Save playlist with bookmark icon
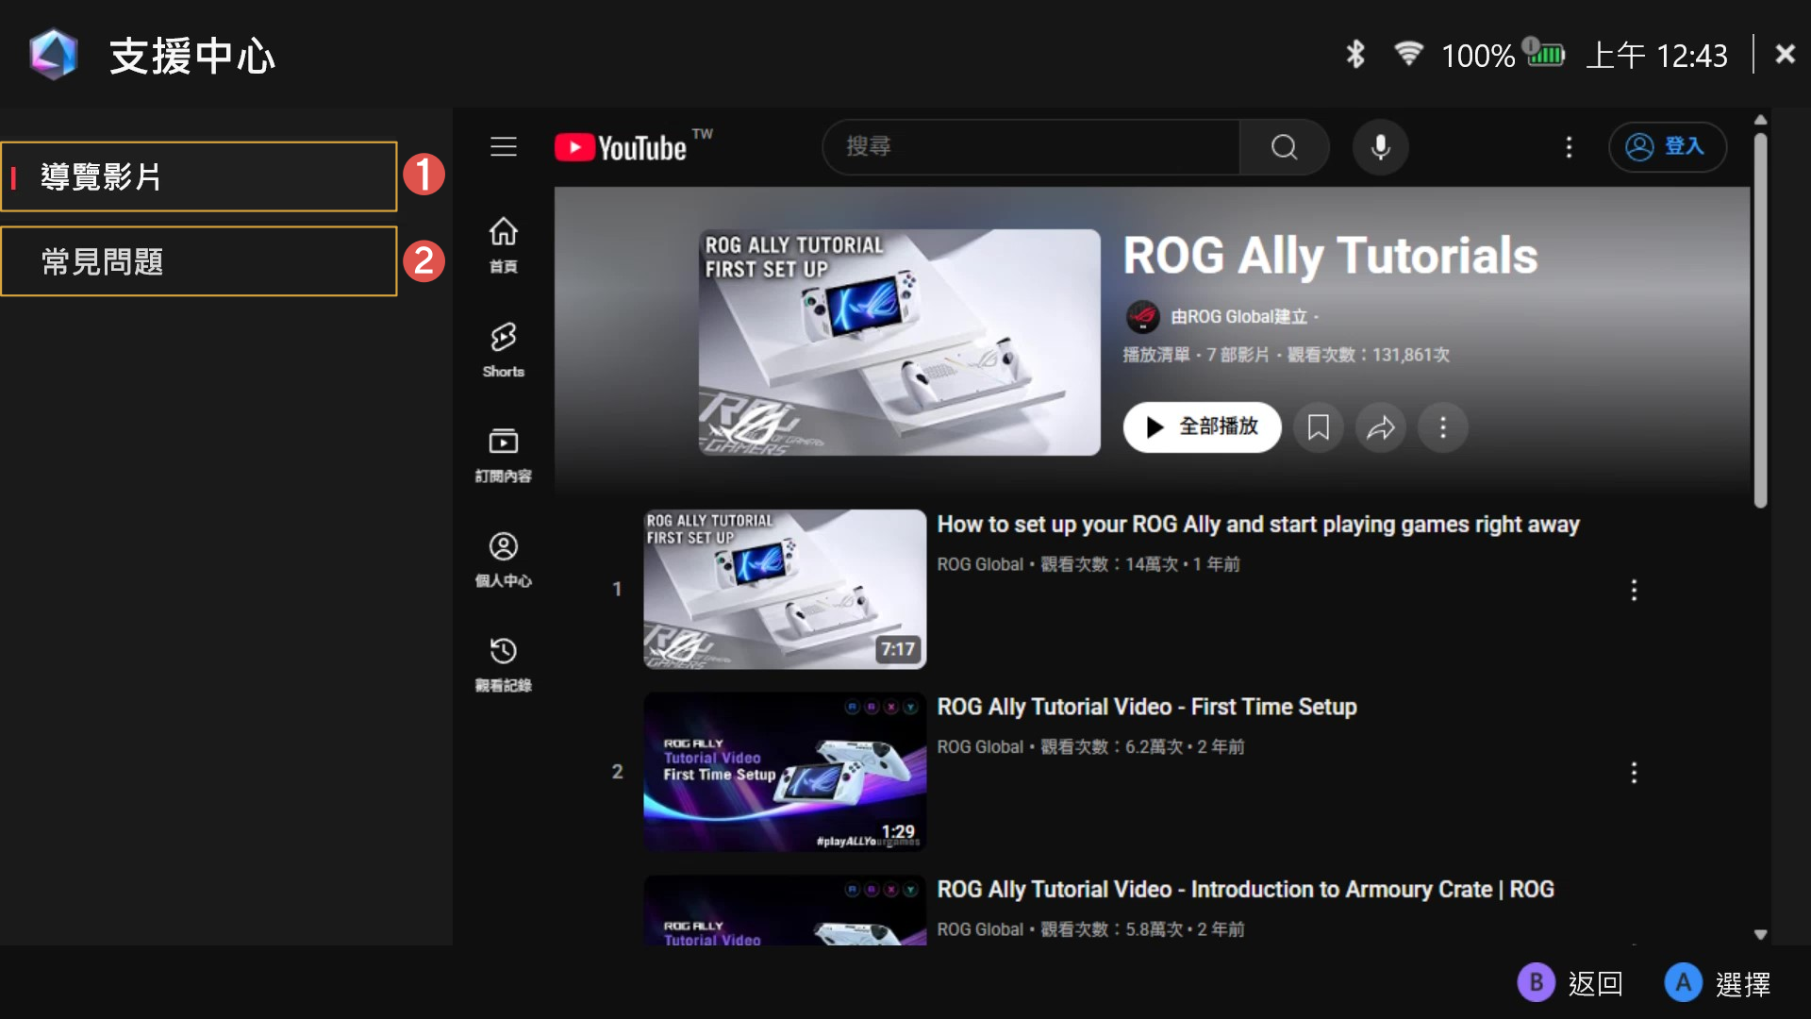Image resolution: width=1811 pixels, height=1019 pixels. 1318,427
